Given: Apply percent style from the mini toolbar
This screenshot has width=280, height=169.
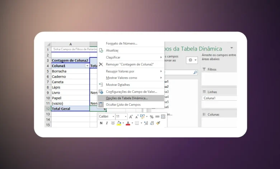Looking at the screenshot, I should [x=152, y=117].
